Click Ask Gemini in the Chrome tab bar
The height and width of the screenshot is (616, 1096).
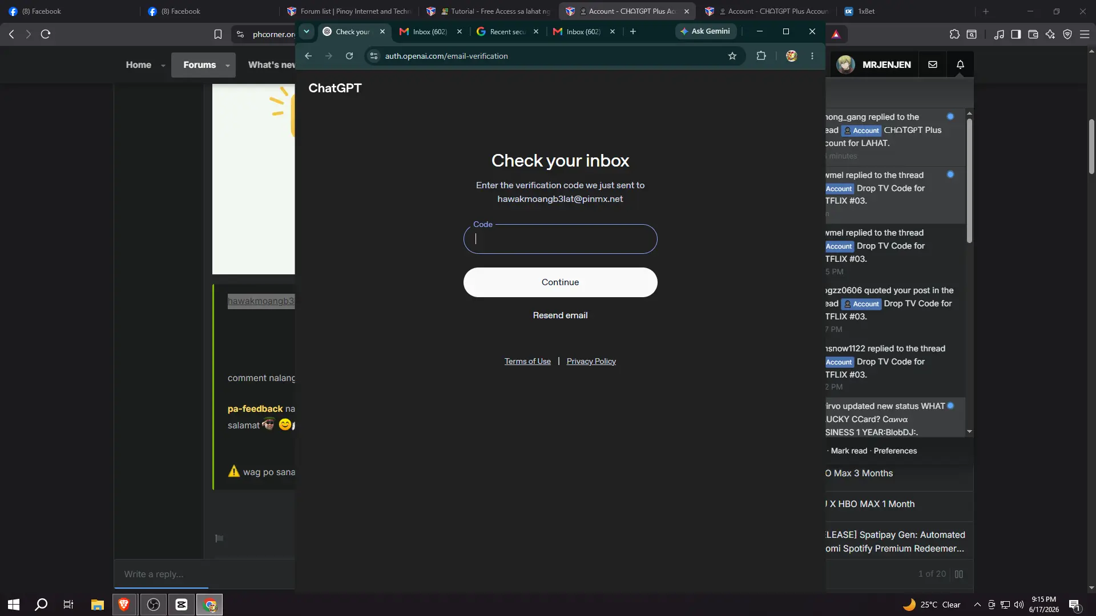[706, 31]
